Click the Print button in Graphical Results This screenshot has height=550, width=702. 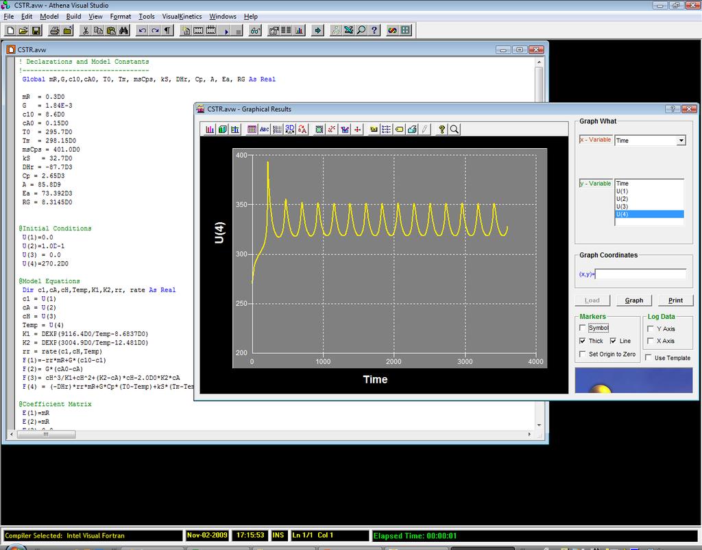pyautogui.click(x=675, y=300)
